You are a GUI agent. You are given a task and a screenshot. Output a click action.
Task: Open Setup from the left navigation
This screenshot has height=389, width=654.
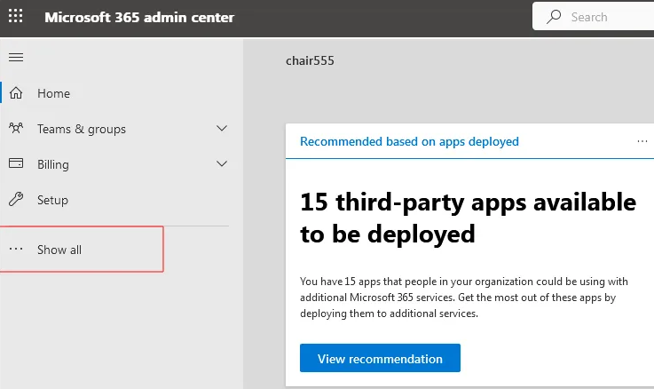click(x=52, y=200)
